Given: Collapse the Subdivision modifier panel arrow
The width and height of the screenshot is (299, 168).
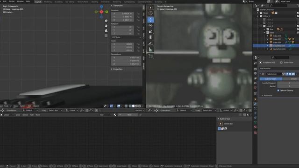Looking at the screenshot, I should tap(260, 74).
